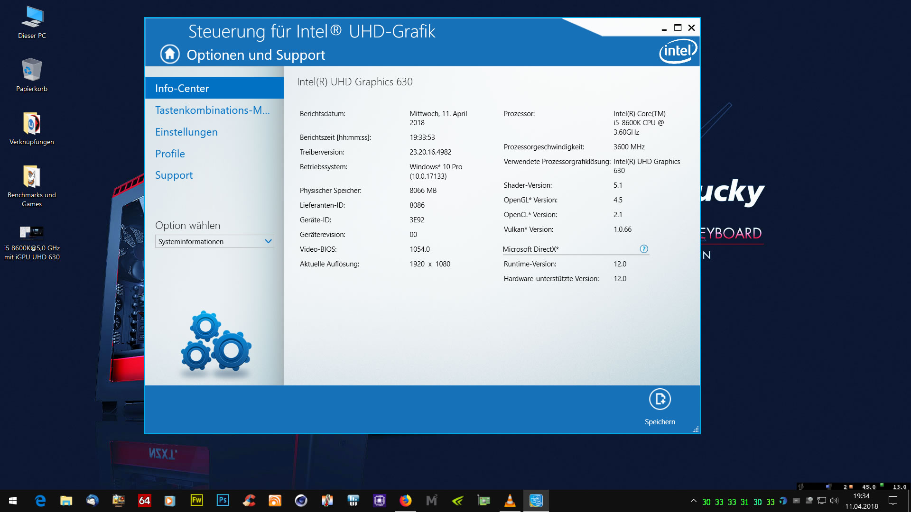Viewport: 911px width, 512px height.
Task: Click the taskbar clock showing 19:34
Action: point(861,501)
